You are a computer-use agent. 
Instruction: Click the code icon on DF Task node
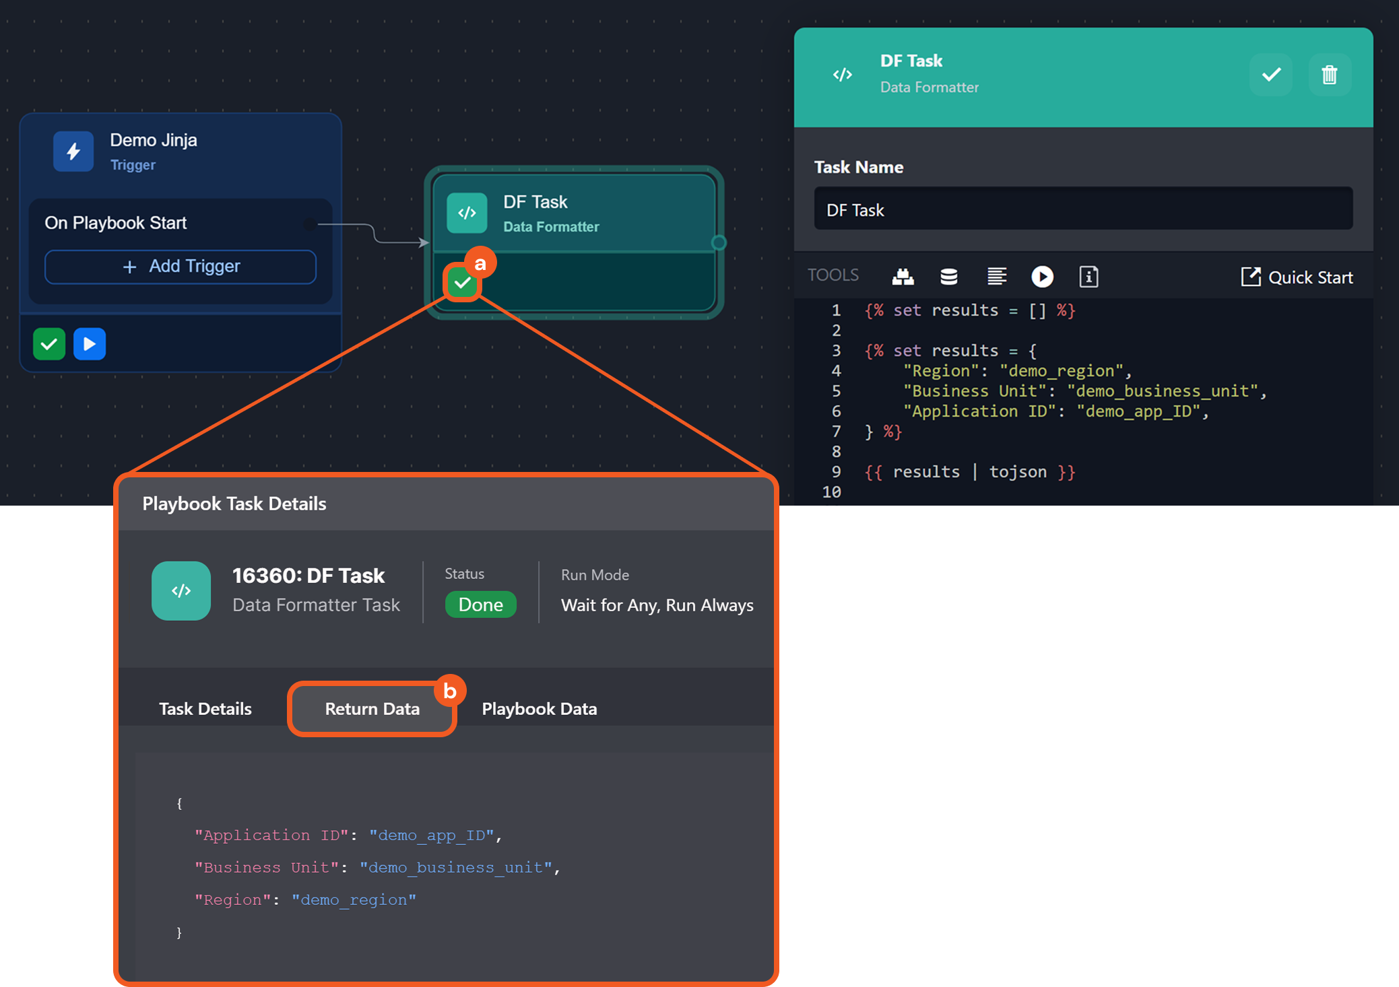click(467, 213)
